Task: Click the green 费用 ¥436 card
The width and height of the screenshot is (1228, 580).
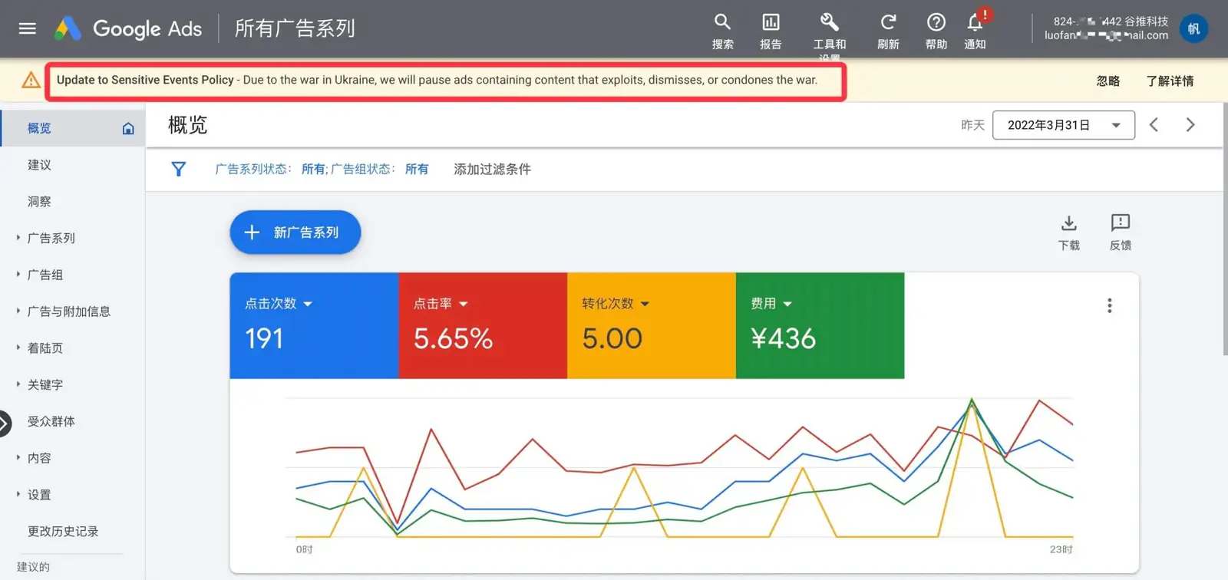Action: [x=820, y=325]
